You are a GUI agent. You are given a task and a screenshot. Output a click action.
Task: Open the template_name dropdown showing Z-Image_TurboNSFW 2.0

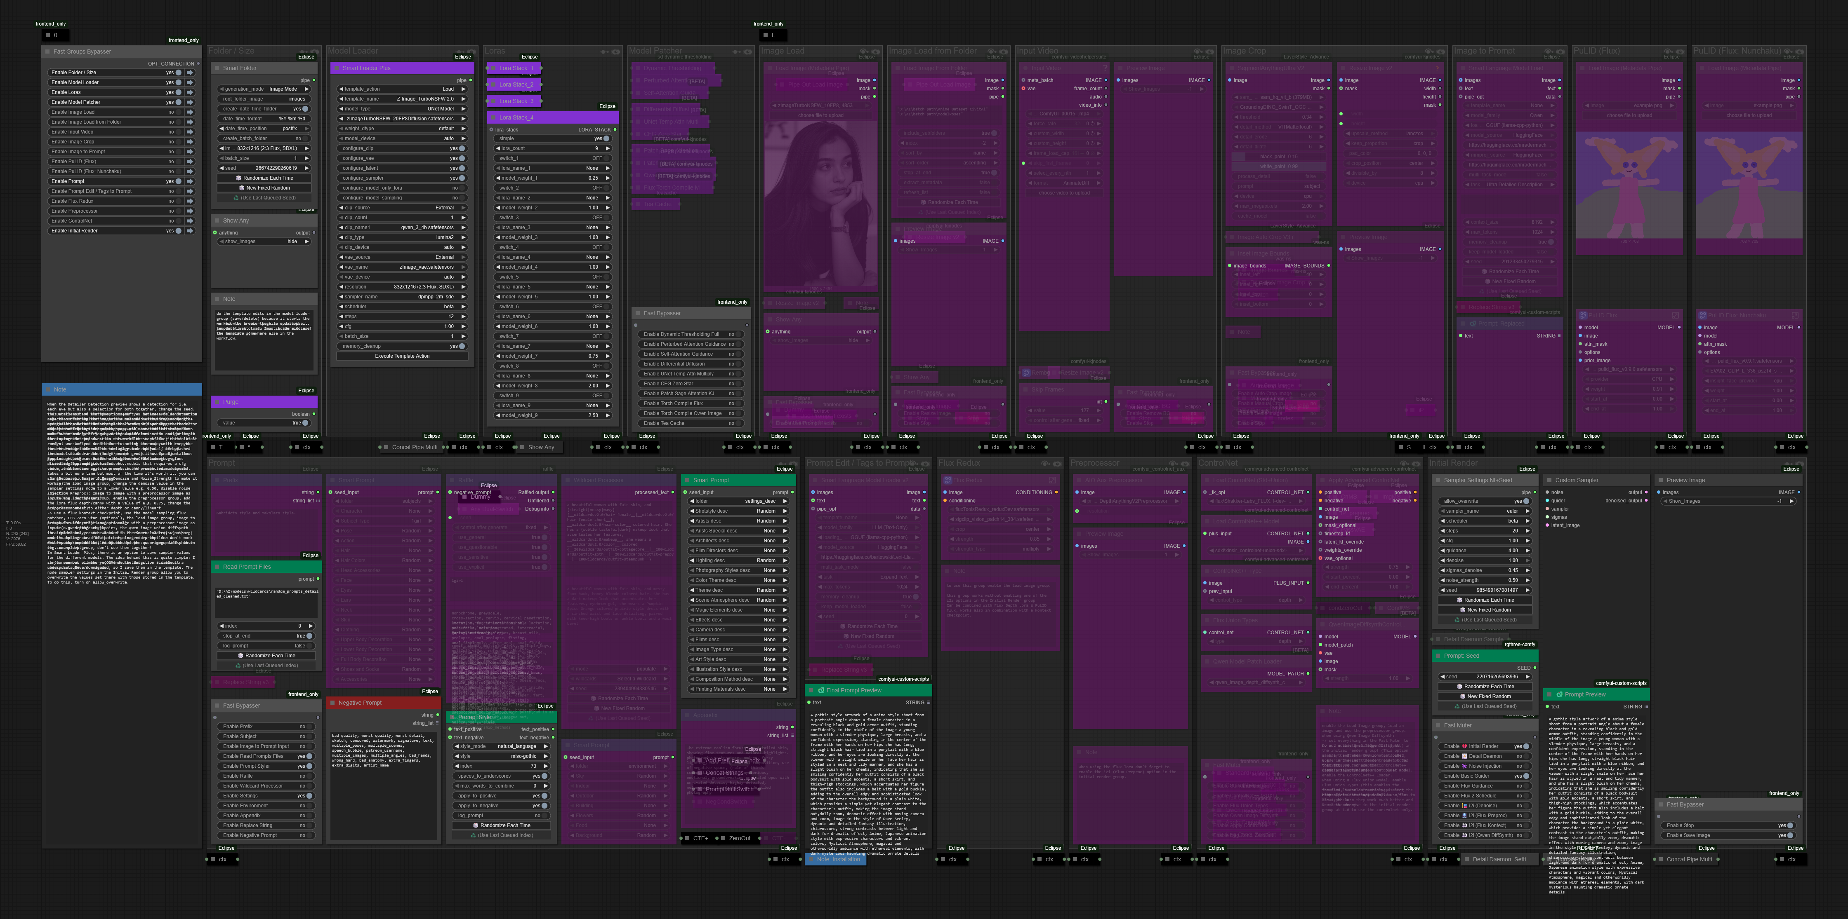(403, 99)
